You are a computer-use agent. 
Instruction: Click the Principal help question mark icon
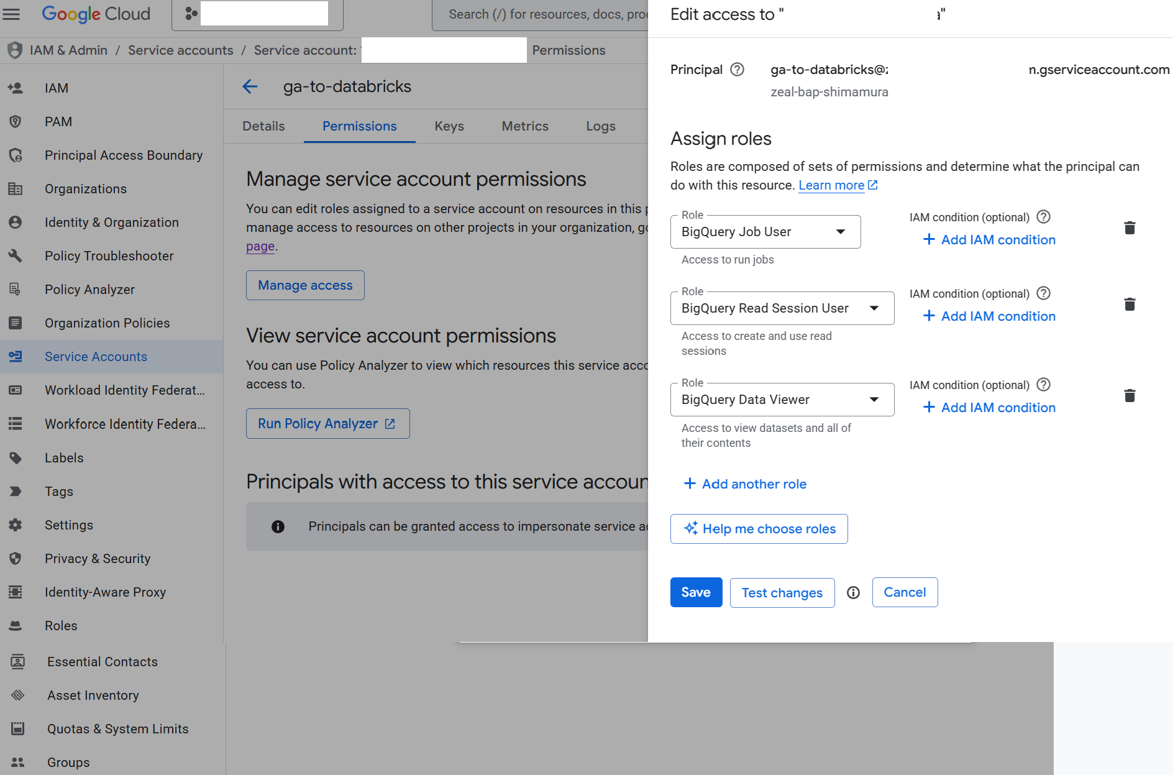pos(737,70)
